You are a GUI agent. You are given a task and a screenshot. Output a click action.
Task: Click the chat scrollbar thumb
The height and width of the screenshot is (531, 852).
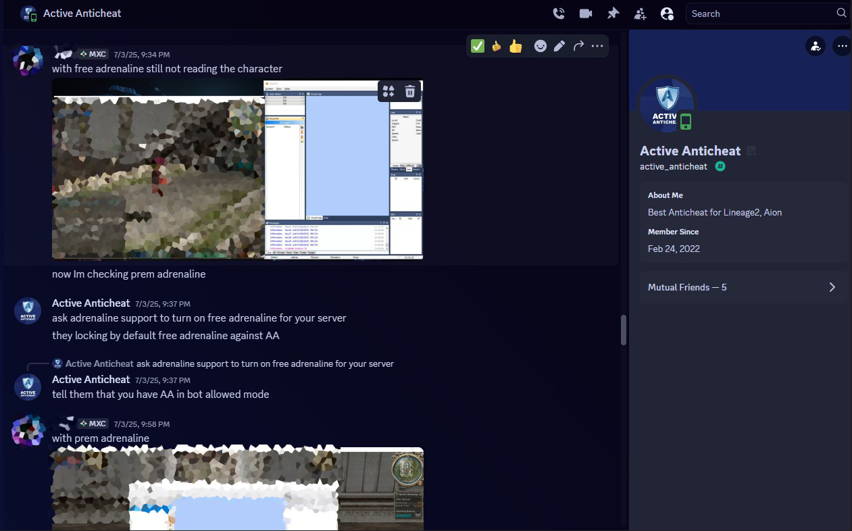coord(623,330)
